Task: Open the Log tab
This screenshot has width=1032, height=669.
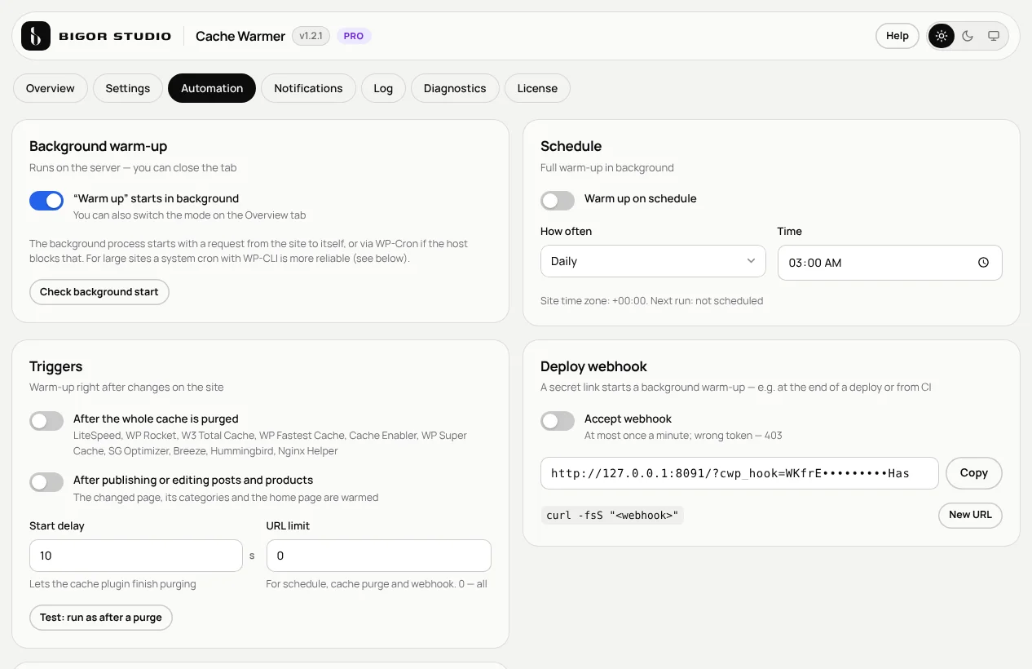Action: (383, 88)
